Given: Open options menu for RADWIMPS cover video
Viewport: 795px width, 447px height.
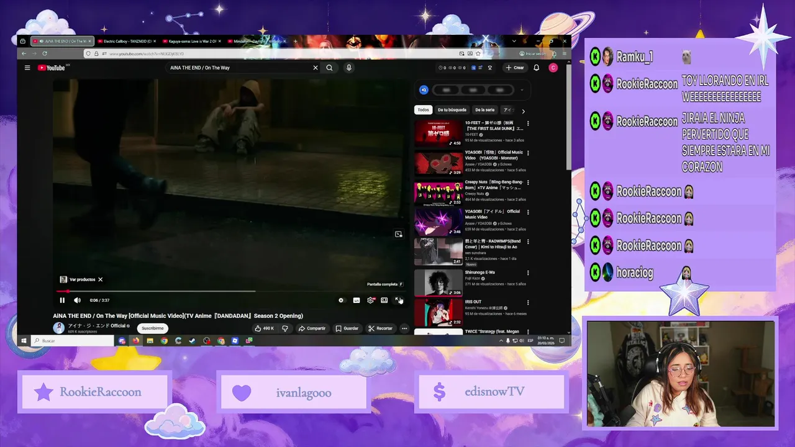Looking at the screenshot, I should tap(528, 242).
